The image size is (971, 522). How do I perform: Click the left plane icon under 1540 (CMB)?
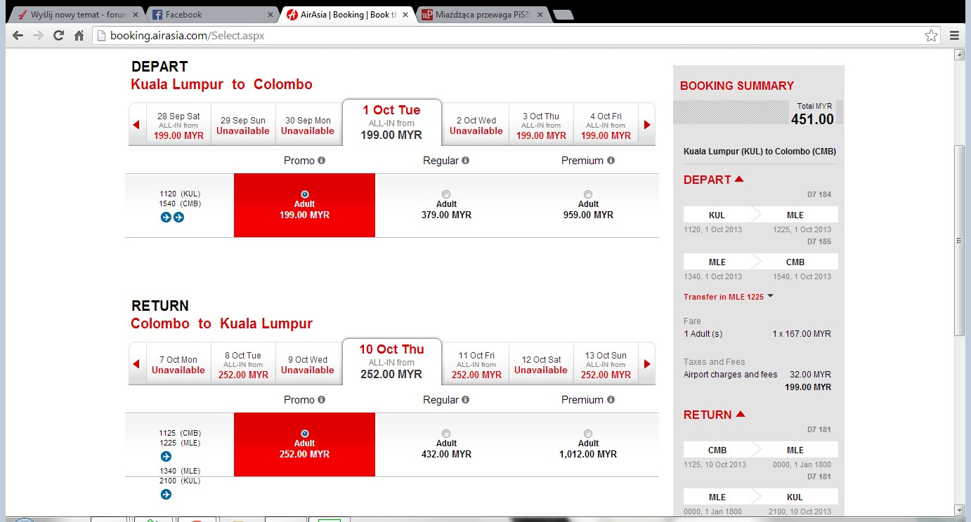(166, 217)
